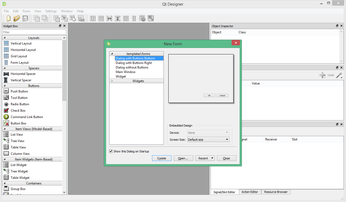Expand the Widgets section in New Form
Screen dimensions: 346x202
pyautogui.click(x=112, y=81)
